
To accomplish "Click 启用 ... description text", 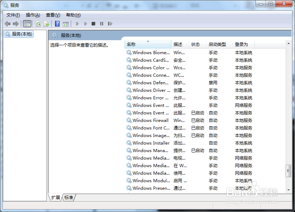I will point(180,180).
